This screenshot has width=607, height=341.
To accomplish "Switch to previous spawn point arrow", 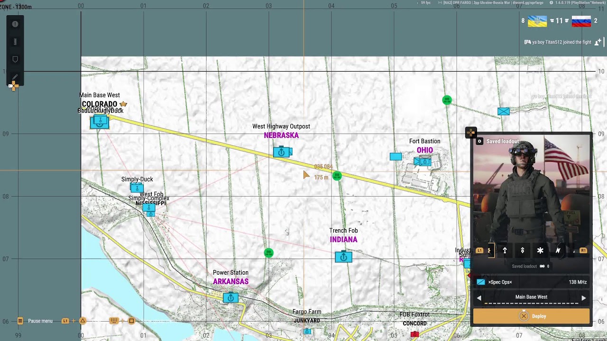I will 479,298.
